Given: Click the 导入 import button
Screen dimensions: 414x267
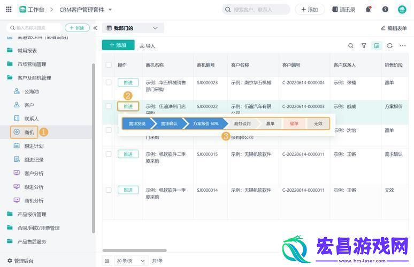Looking at the screenshot, I should pyautogui.click(x=147, y=46).
